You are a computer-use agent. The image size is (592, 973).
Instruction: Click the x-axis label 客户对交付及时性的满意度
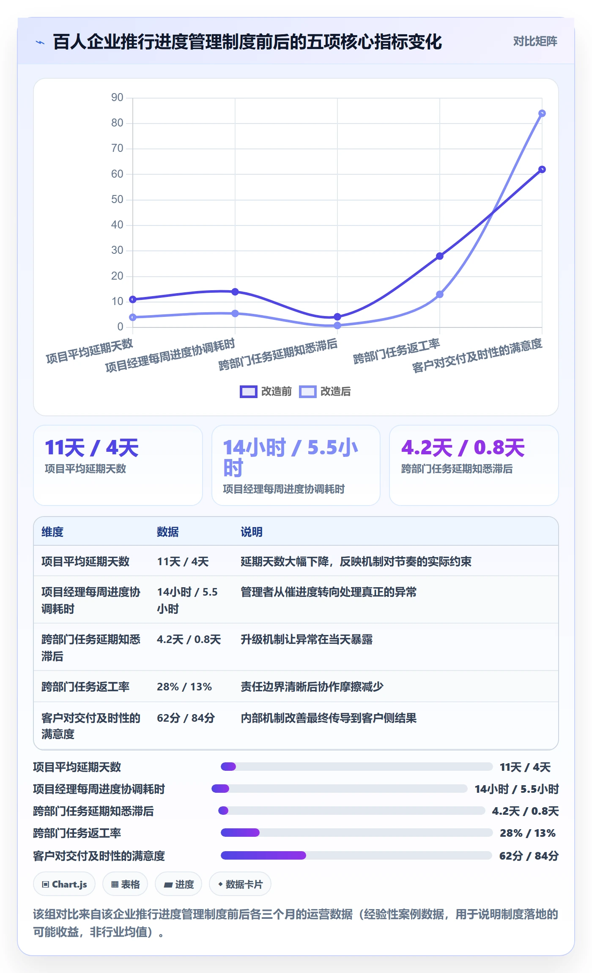477,355
